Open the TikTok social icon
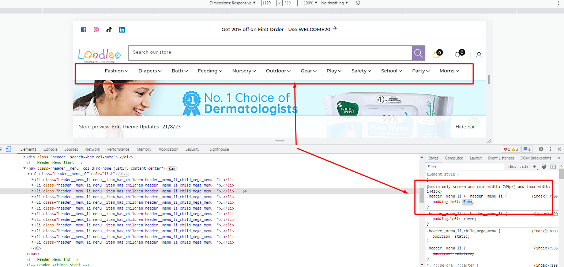Image resolution: width=564 pixels, height=267 pixels. coord(109,30)
